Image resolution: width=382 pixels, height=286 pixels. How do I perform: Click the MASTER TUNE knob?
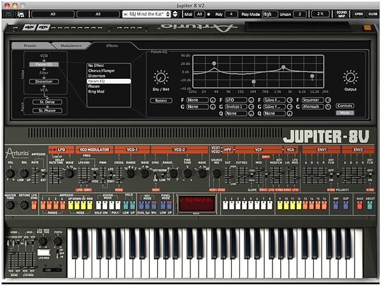[x=10, y=205]
